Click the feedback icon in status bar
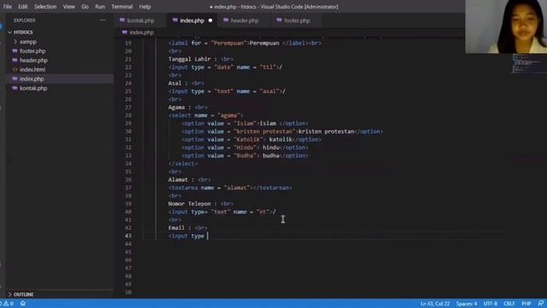The width and height of the screenshot is (547, 308). coord(540,304)
